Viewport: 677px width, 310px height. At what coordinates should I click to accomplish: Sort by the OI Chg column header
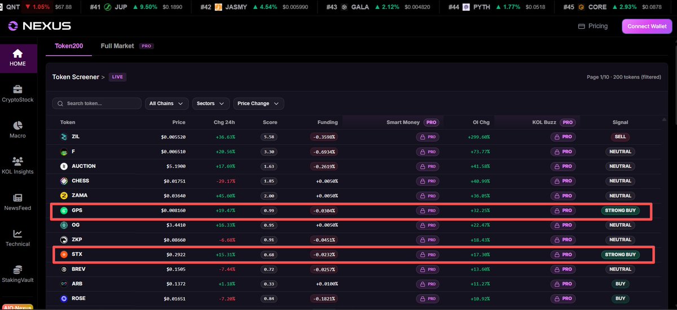(481, 122)
